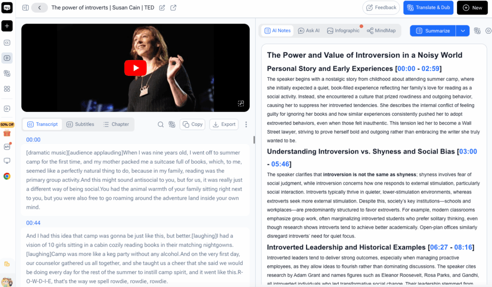The image size is (492, 287).
Task: Click the first transcript paragraph about summer camp
Action: [x=135, y=180]
